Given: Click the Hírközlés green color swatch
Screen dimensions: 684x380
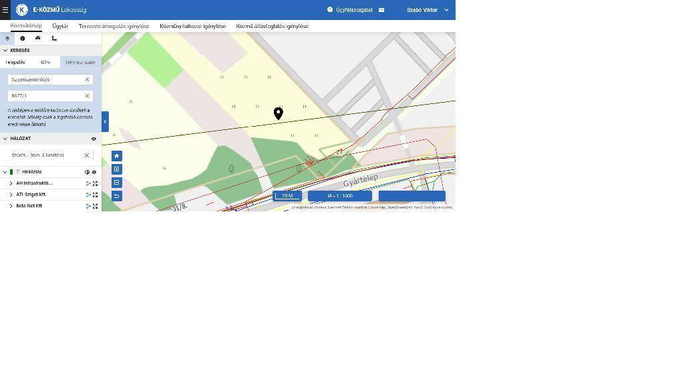Looking at the screenshot, I should 11,172.
